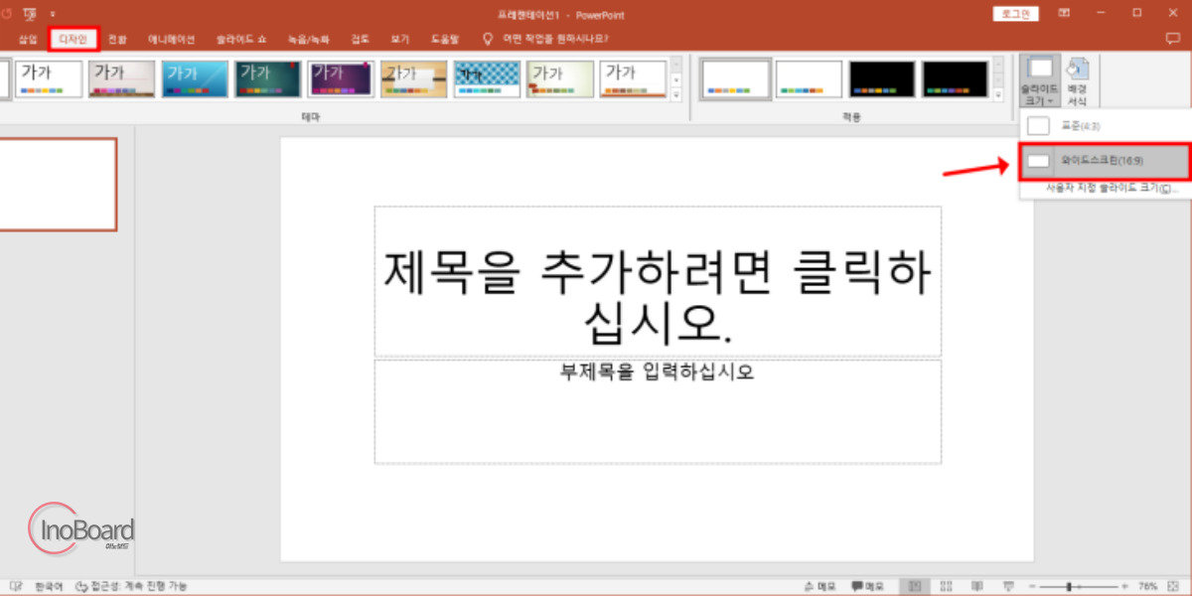Open the 배경 서식 (Format Background) pane
The height and width of the screenshot is (596, 1192).
click(x=1077, y=80)
